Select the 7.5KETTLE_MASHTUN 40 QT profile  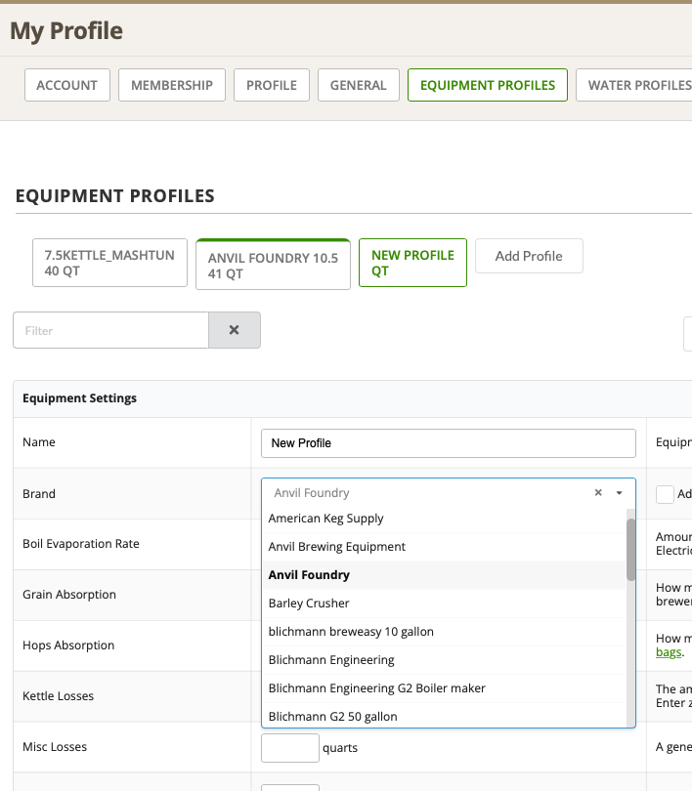click(x=110, y=263)
